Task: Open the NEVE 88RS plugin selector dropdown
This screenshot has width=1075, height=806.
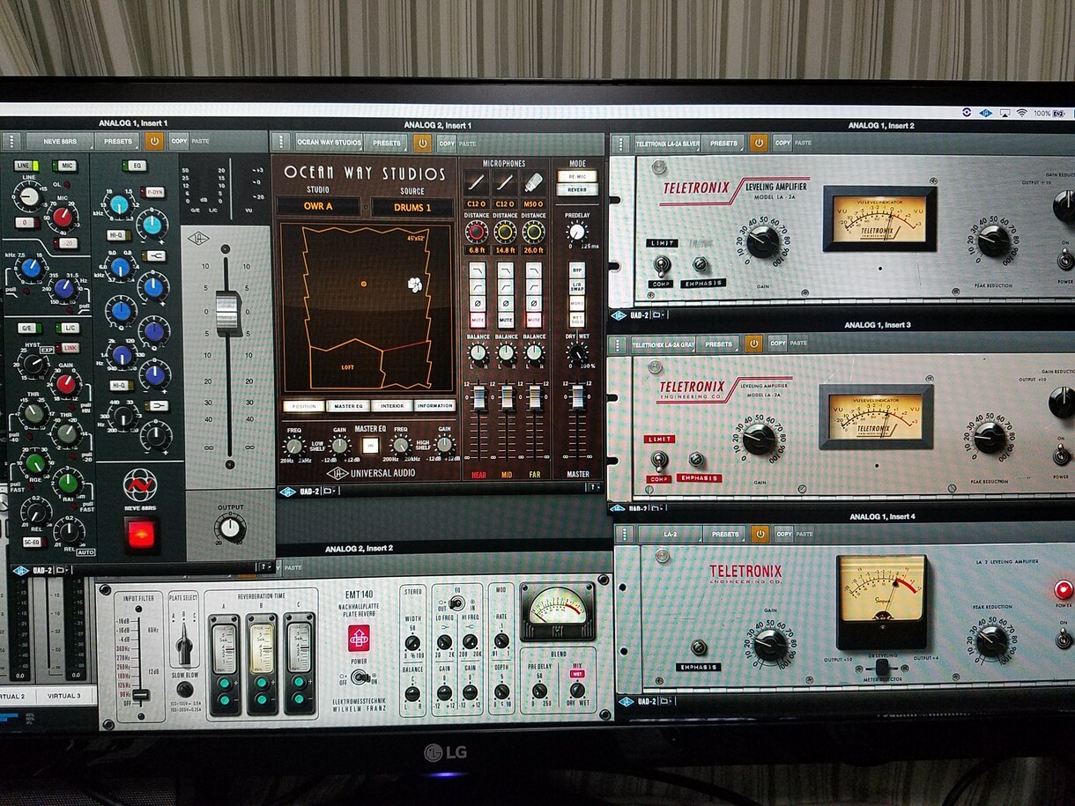Action: tap(59, 141)
